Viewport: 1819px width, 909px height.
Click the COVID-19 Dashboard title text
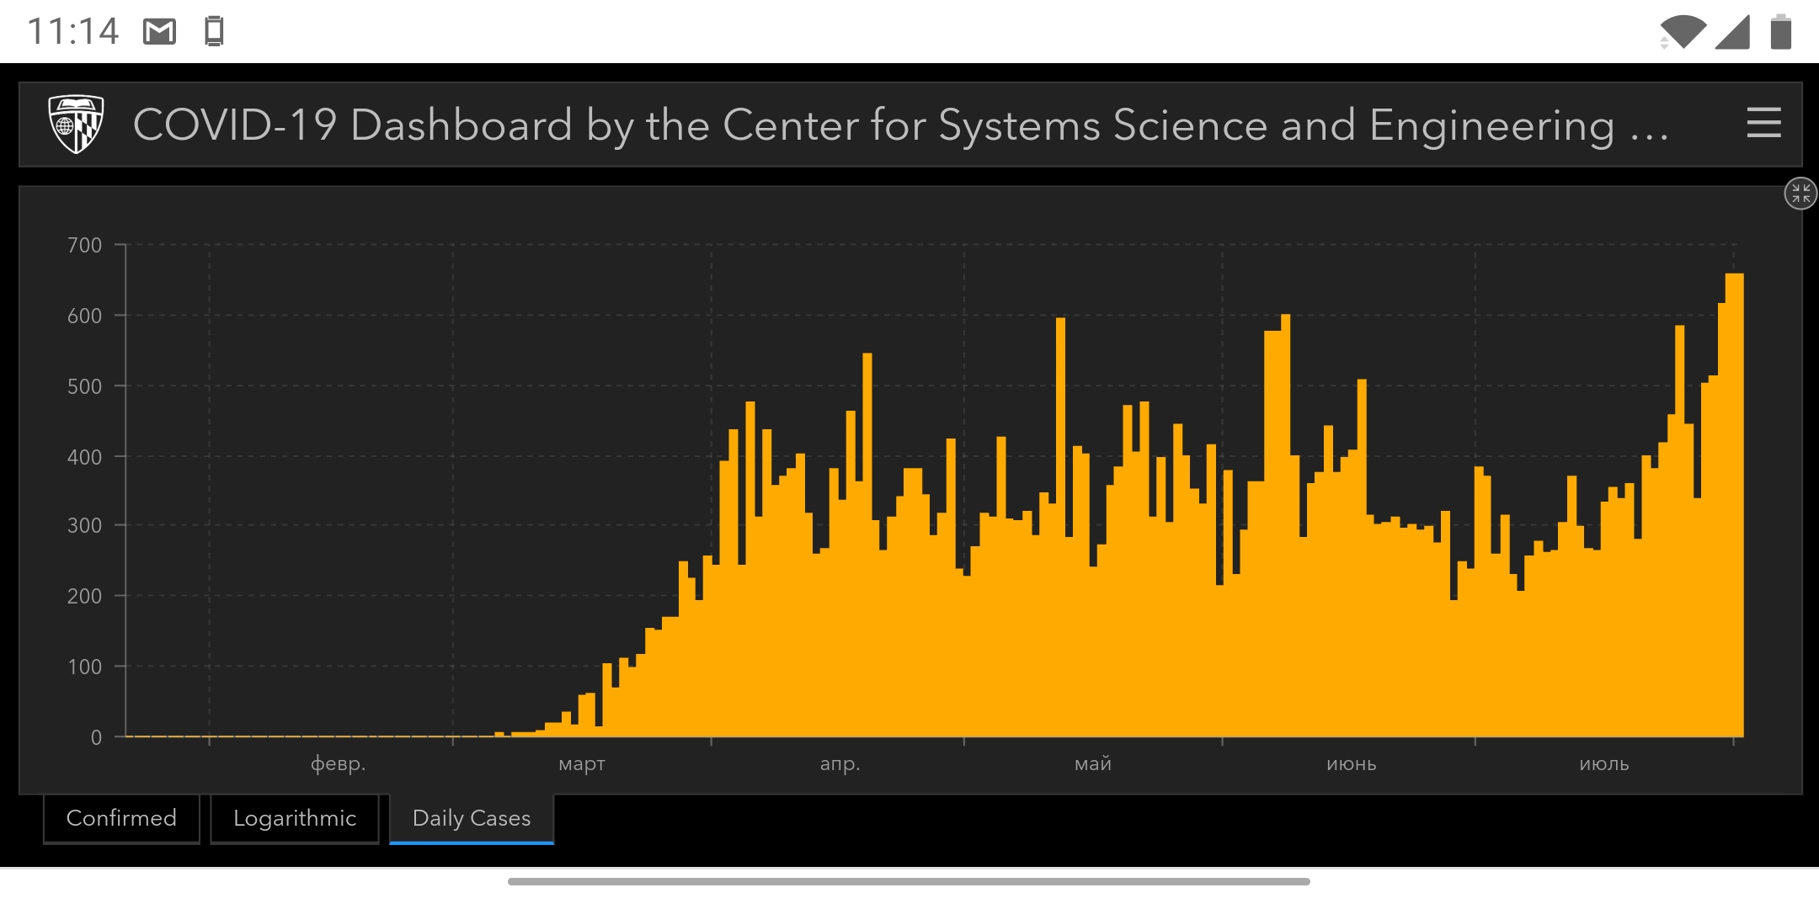click(x=899, y=125)
